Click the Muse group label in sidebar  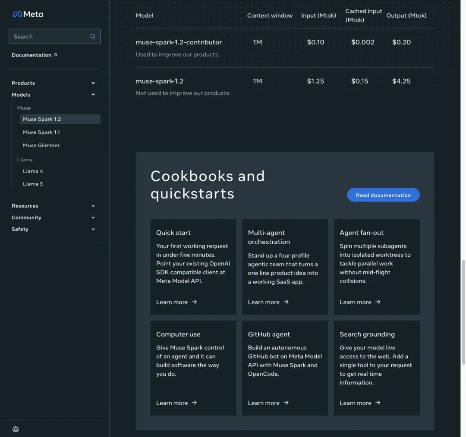pyautogui.click(x=24, y=108)
